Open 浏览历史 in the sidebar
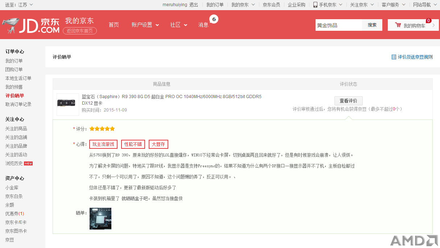The height and width of the screenshot is (248, 440). pos(14,163)
